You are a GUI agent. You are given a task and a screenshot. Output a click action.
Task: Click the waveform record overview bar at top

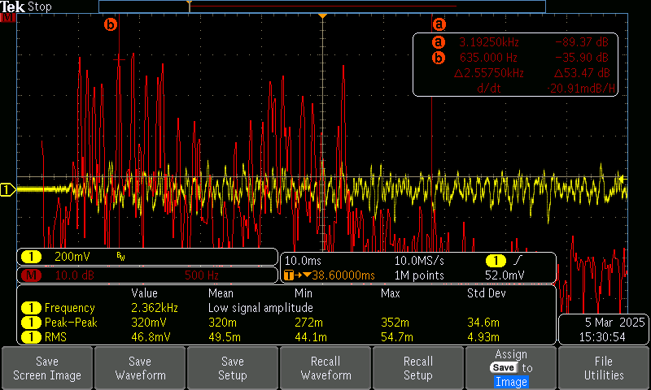tap(321, 6)
